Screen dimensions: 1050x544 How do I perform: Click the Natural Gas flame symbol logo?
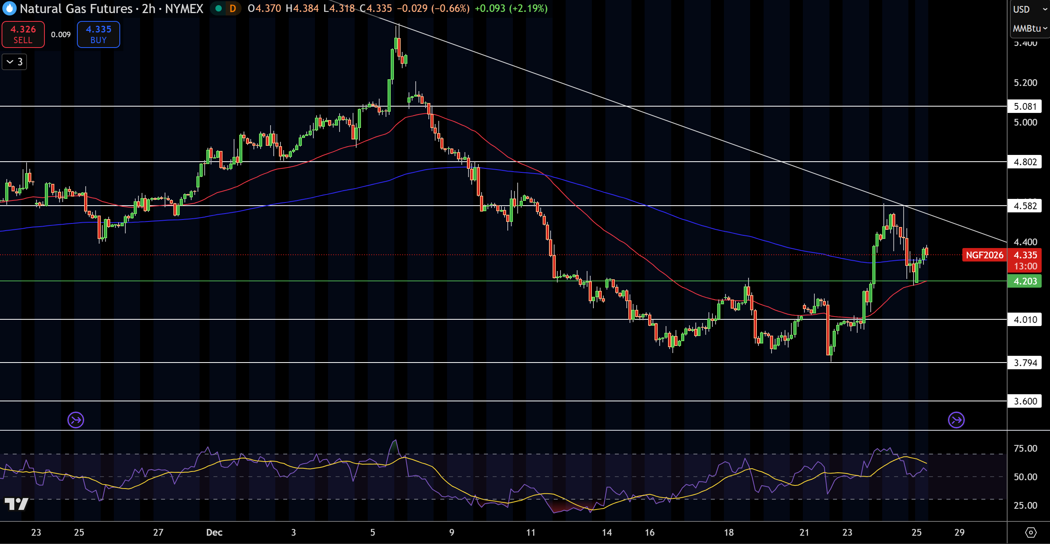coord(9,8)
